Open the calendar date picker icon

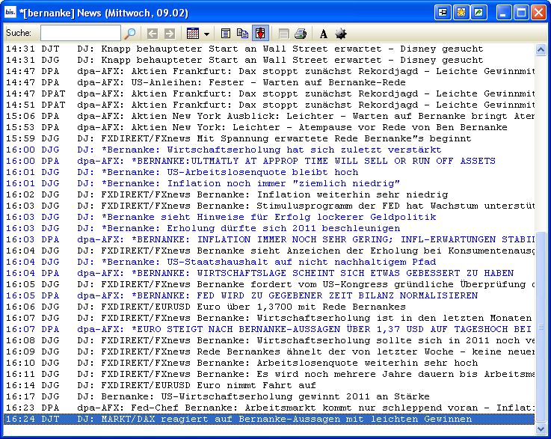tap(193, 34)
